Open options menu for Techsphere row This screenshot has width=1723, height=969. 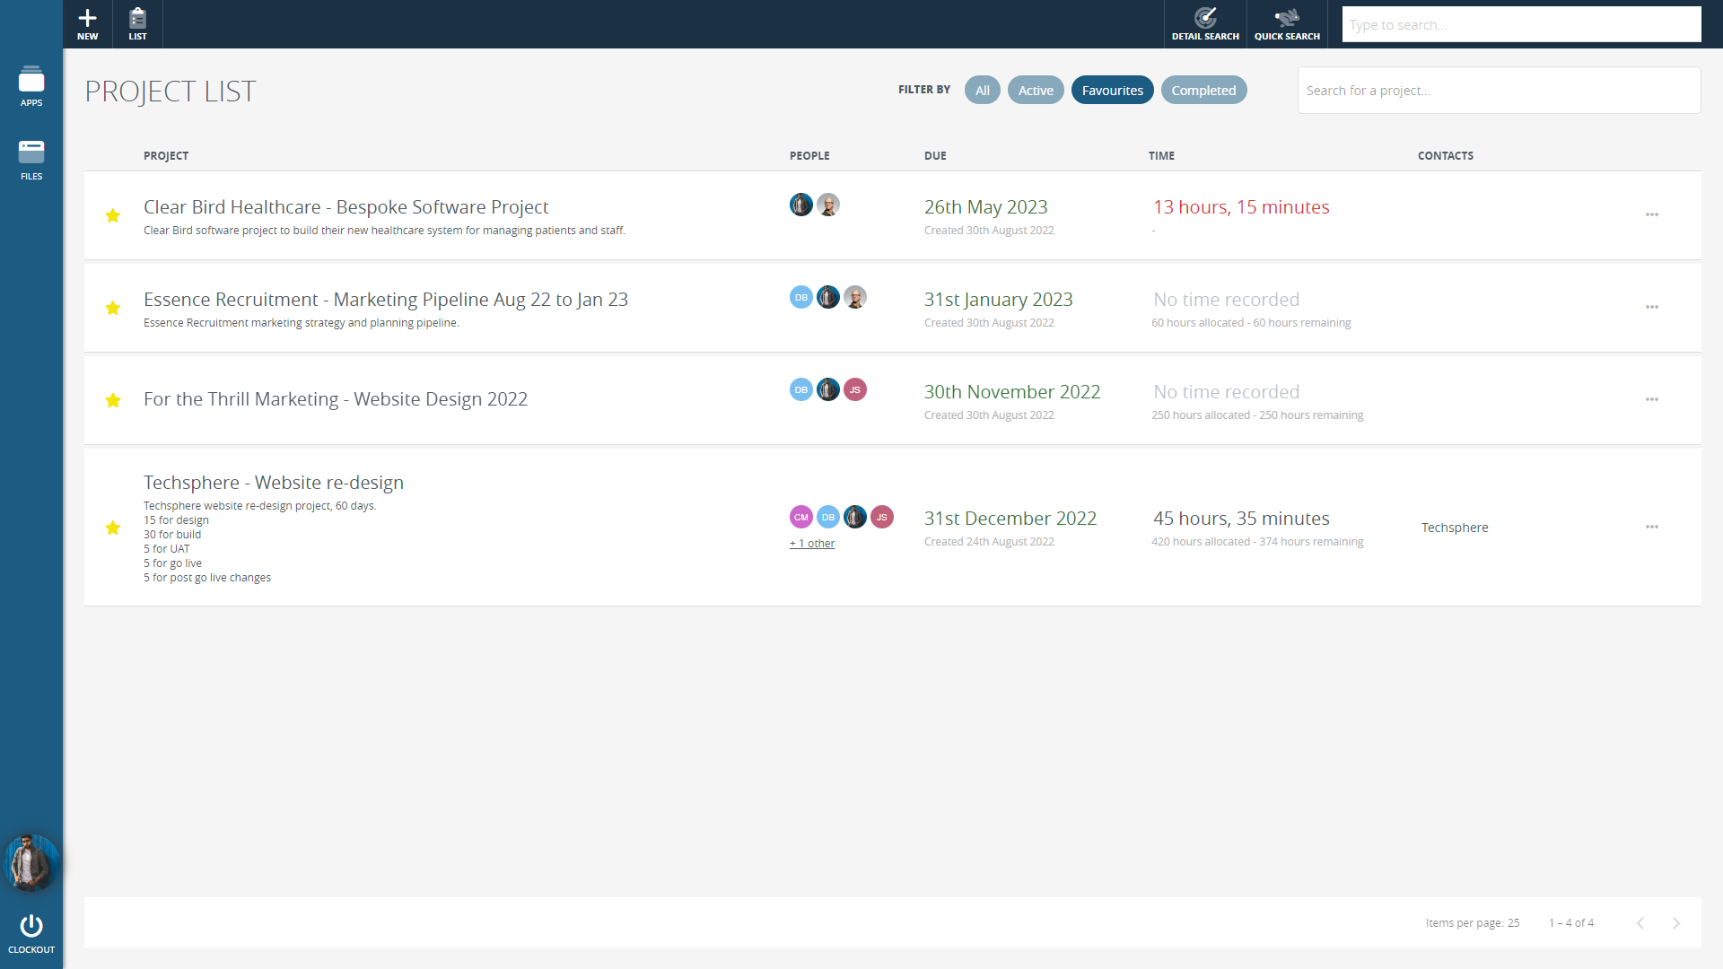click(x=1651, y=527)
